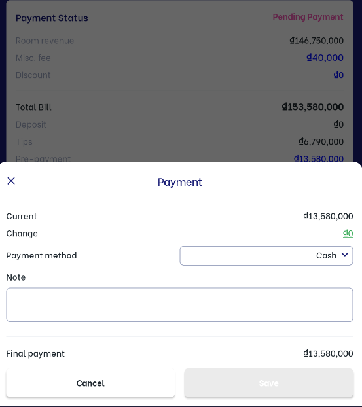Close the Payment sheet with X icon
The width and height of the screenshot is (362, 407).
(x=11, y=181)
